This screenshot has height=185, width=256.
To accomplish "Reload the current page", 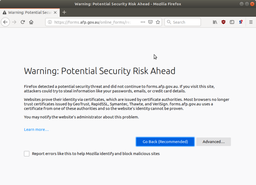I will [x=23, y=22].
